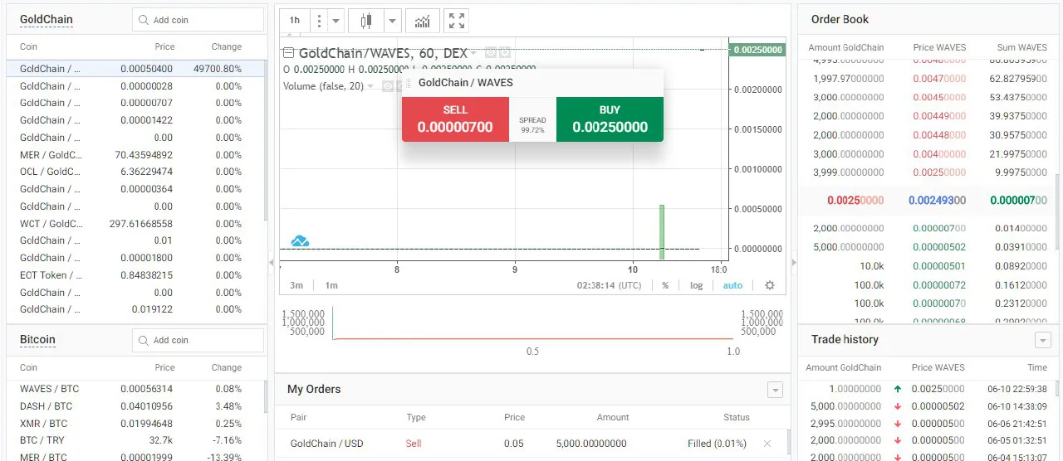
Task: Click blue spread value 0.00249300
Action: pos(937,201)
